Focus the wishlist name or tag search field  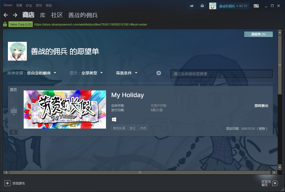click(x=222, y=74)
